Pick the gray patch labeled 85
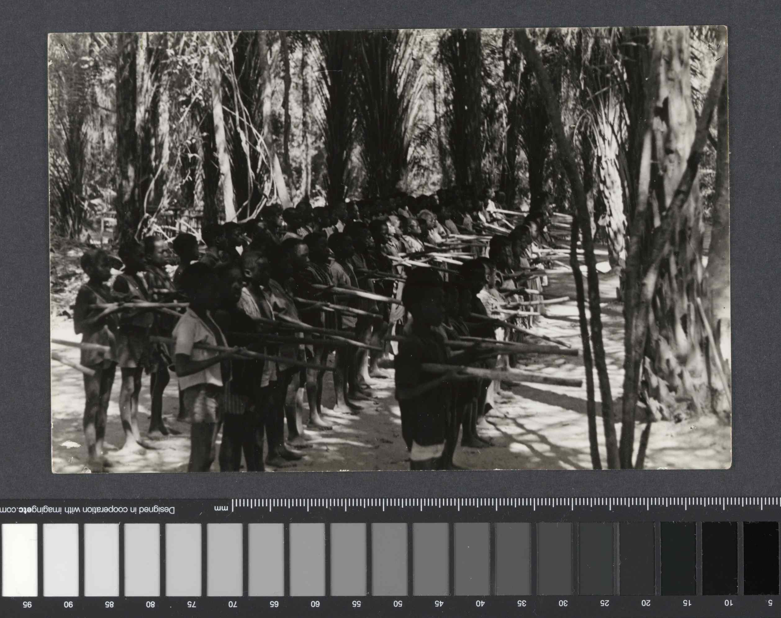 [101, 560]
